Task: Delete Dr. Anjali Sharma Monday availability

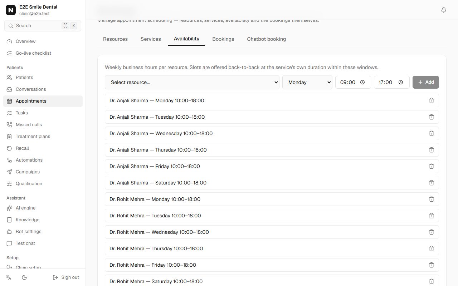Action: 432,100
